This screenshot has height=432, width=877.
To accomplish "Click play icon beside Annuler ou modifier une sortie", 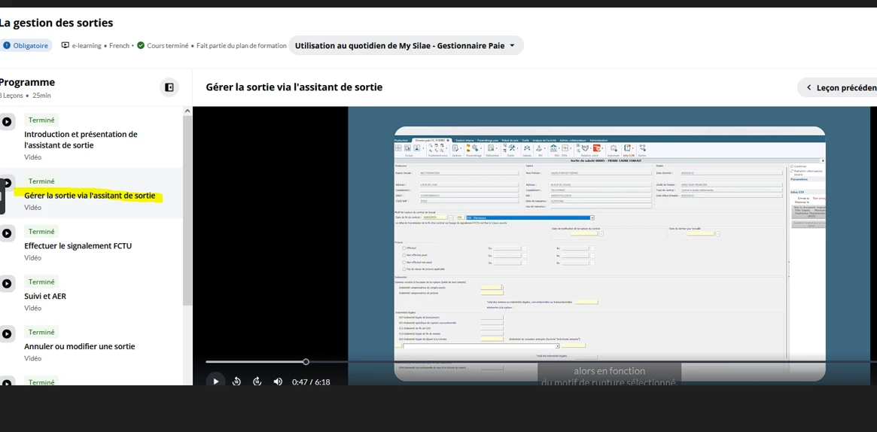I will click(6, 333).
